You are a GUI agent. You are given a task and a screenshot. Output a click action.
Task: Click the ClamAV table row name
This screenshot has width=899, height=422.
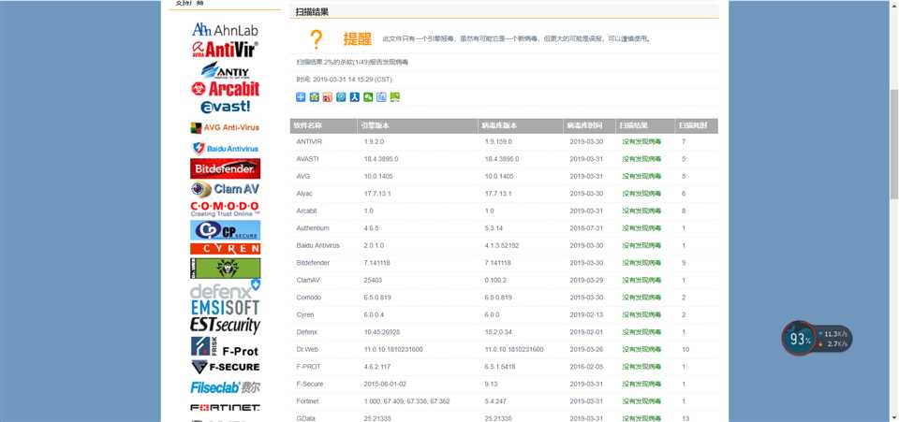[x=308, y=281]
